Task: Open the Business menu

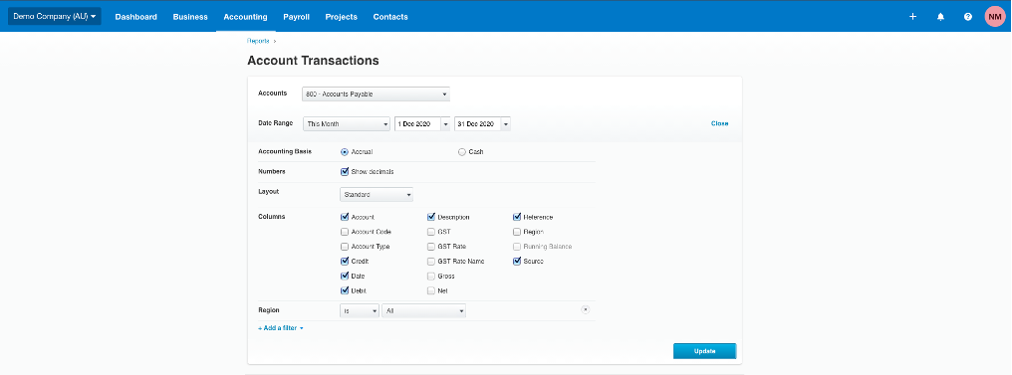Action: click(x=190, y=17)
